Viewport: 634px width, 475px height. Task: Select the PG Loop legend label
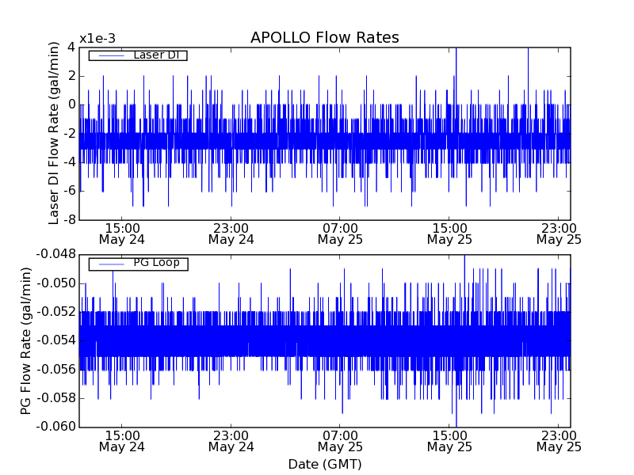coord(156,263)
